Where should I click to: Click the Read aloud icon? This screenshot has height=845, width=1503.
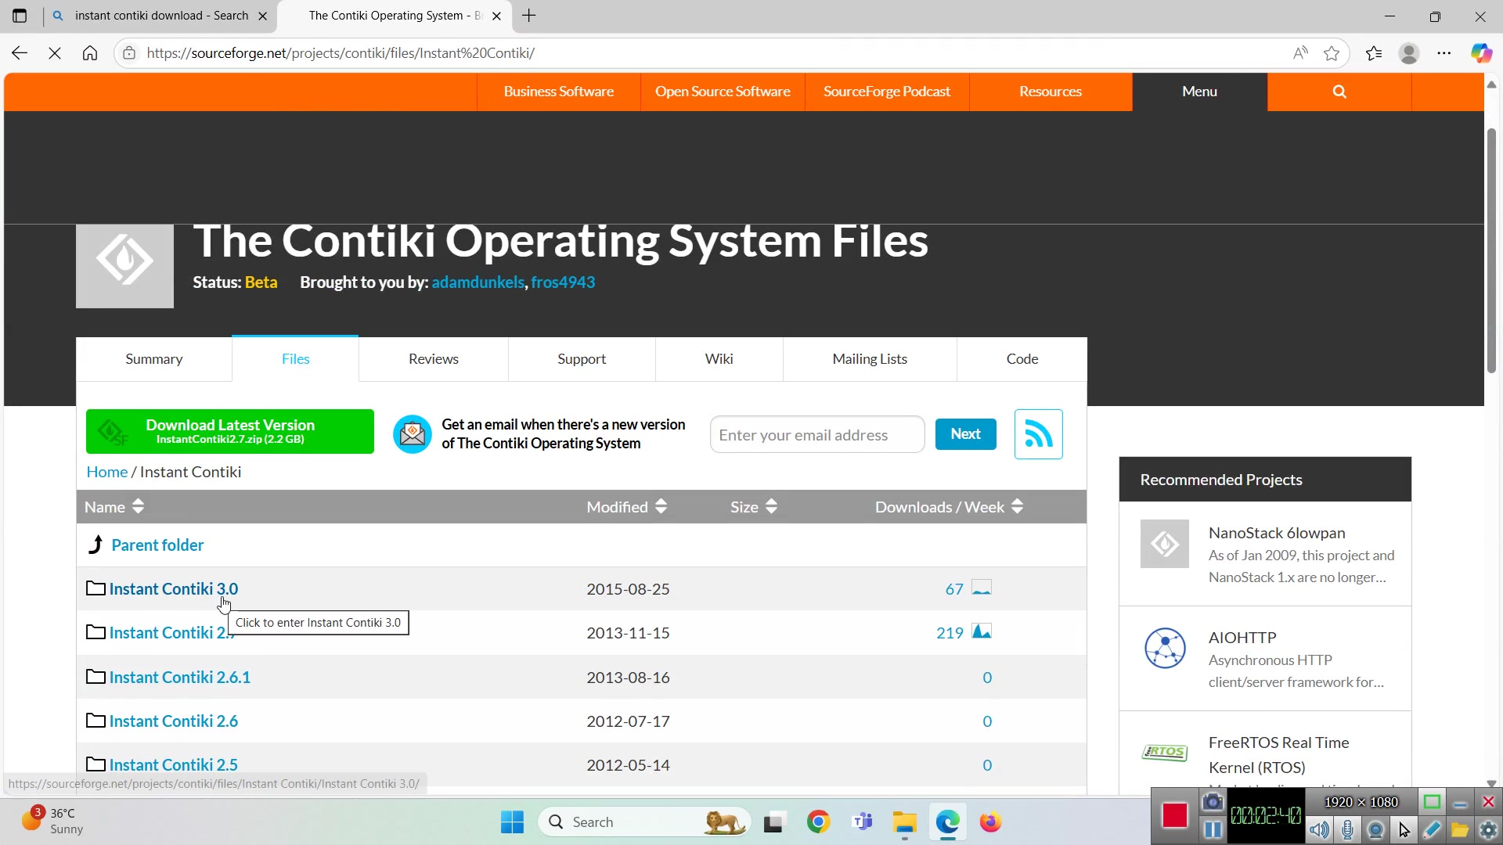click(x=1300, y=53)
